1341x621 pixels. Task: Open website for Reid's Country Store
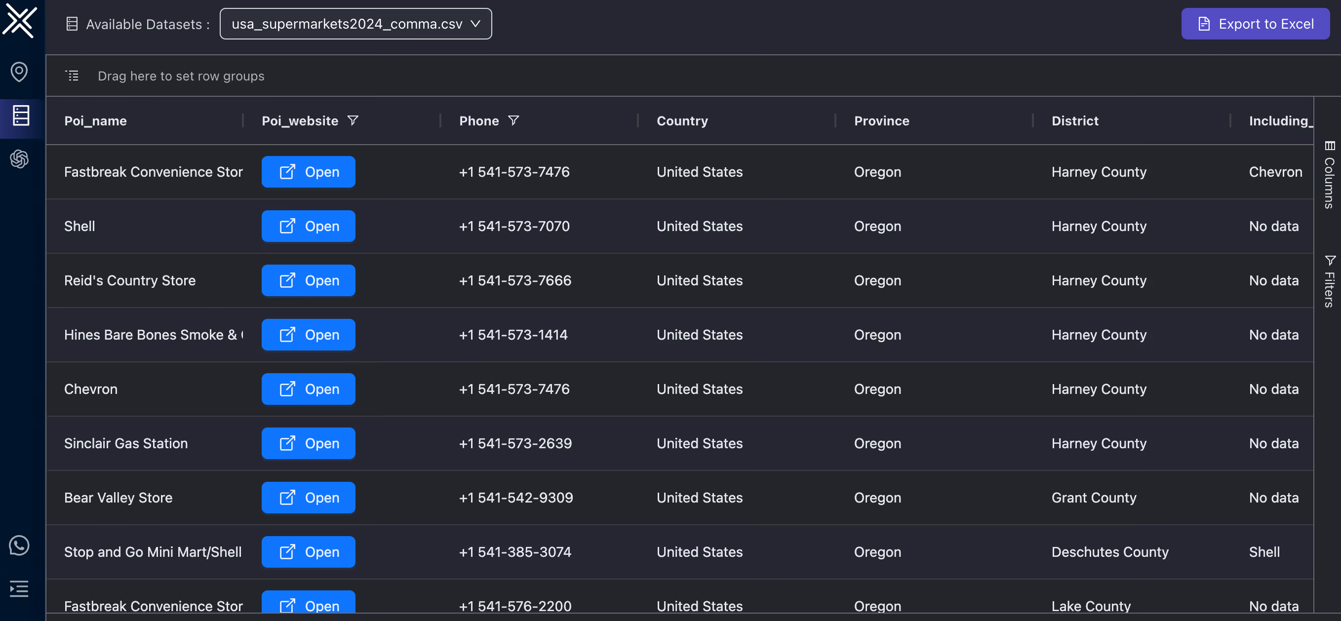pos(308,280)
